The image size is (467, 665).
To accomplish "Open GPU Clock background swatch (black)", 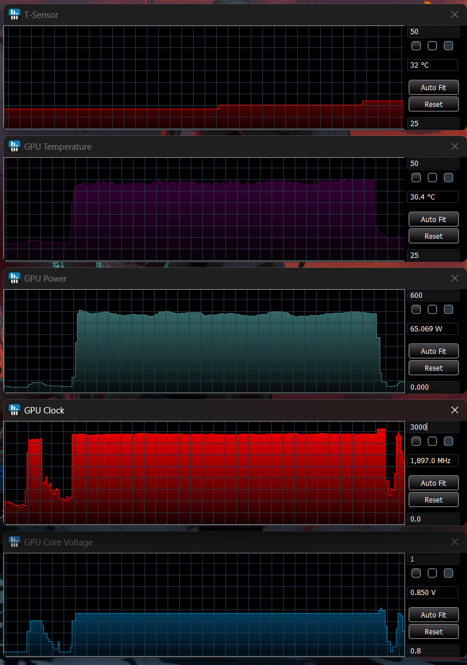I will [x=432, y=441].
